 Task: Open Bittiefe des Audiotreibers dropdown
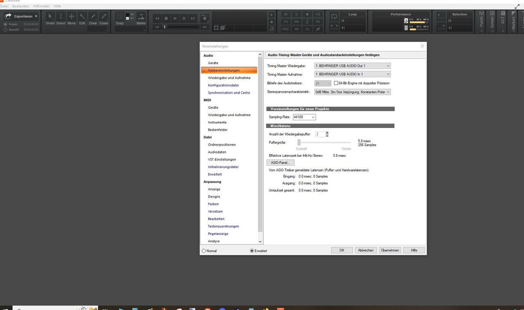coord(323,83)
